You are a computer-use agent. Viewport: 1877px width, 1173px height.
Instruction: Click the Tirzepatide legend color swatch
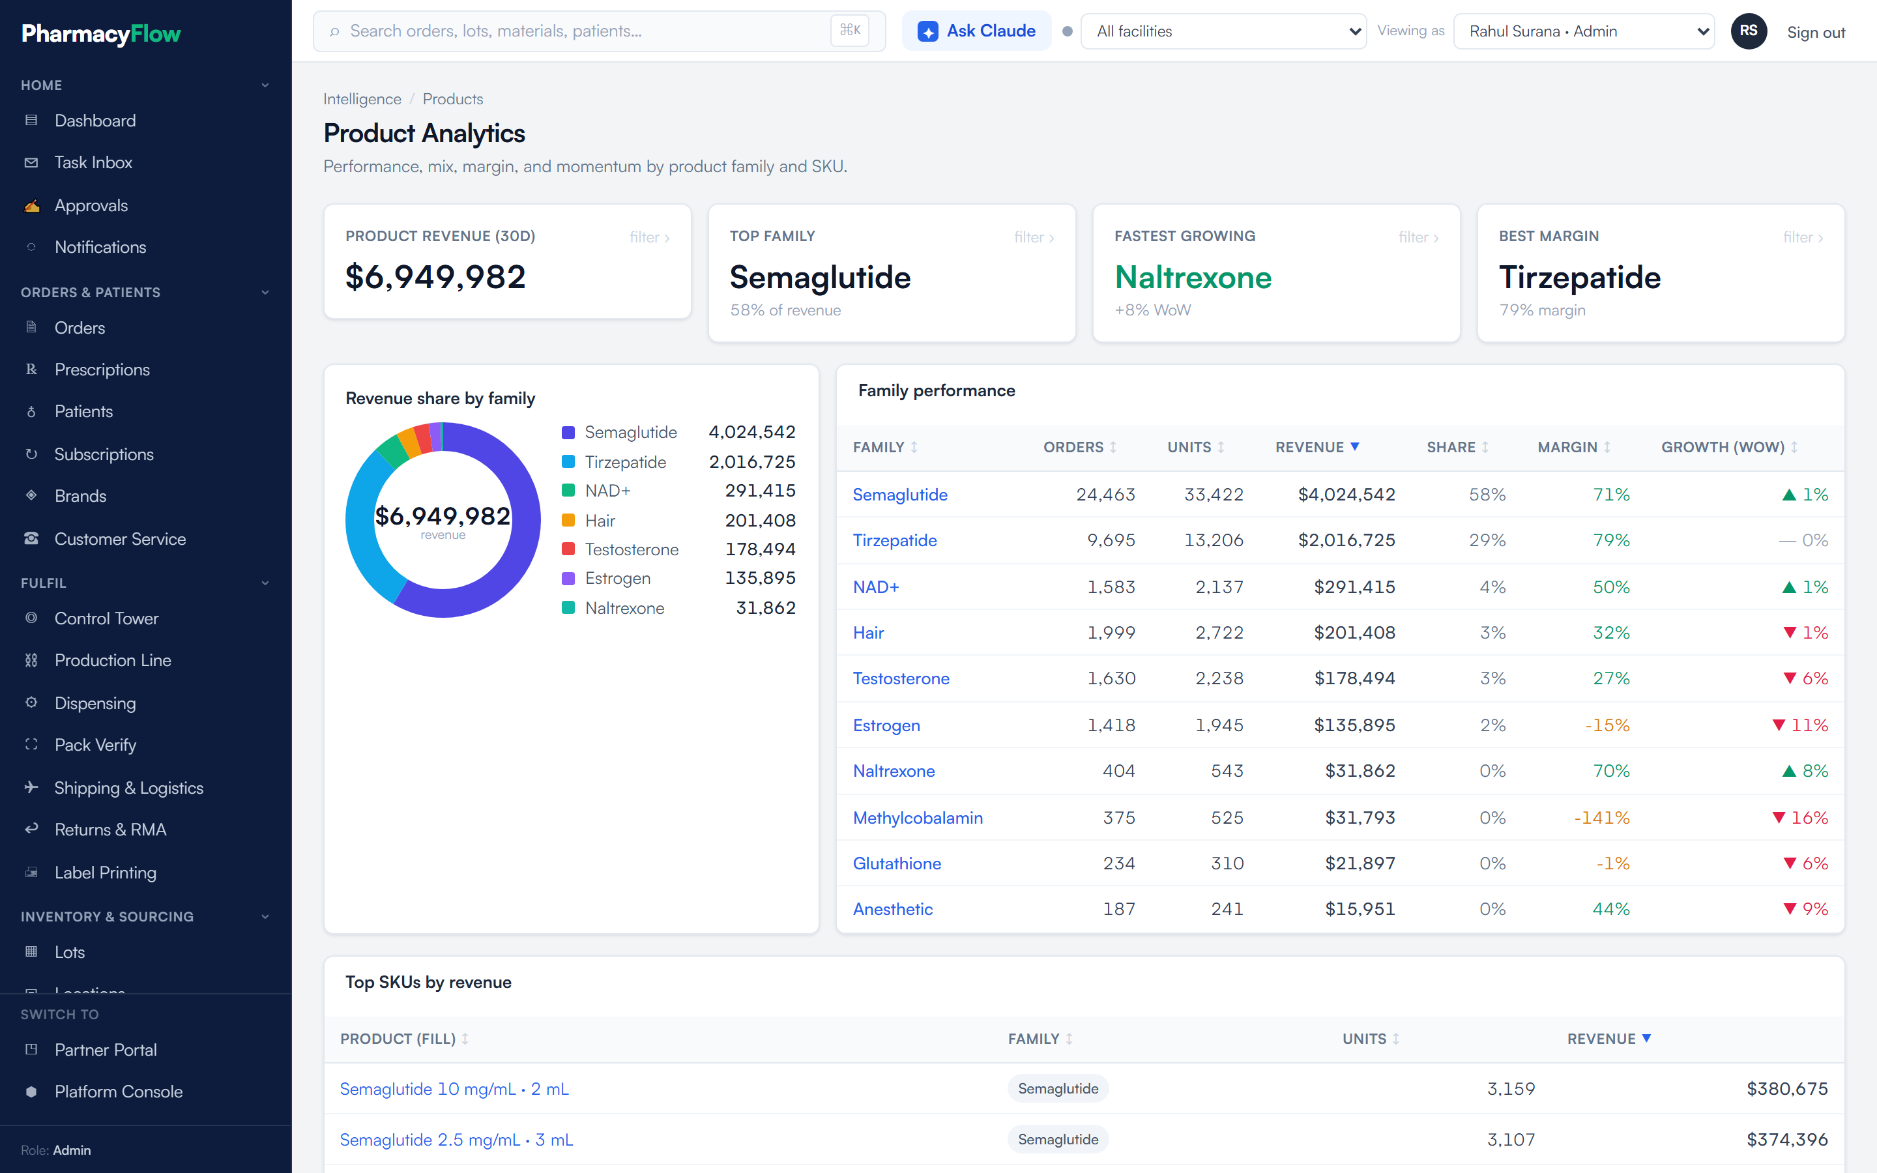point(568,461)
